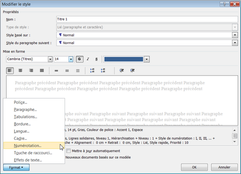Justify the paragraph text

(x=42, y=71)
